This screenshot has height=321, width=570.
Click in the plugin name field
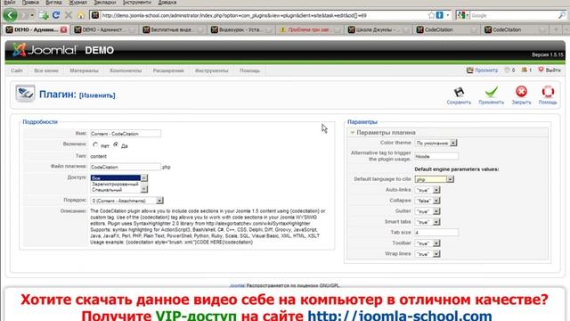click(x=126, y=134)
